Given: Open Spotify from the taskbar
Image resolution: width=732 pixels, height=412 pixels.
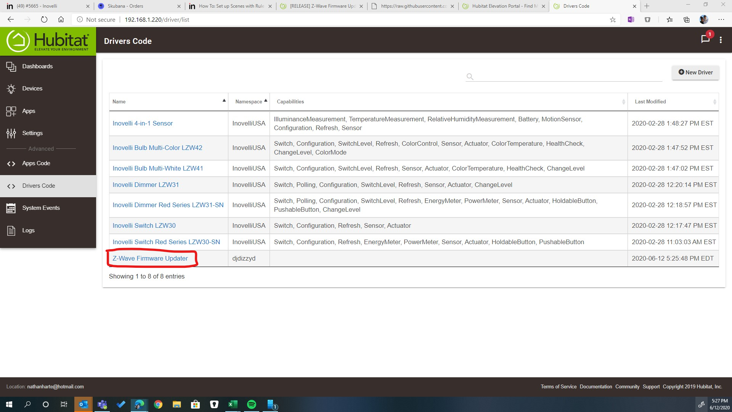Looking at the screenshot, I should pos(251,404).
